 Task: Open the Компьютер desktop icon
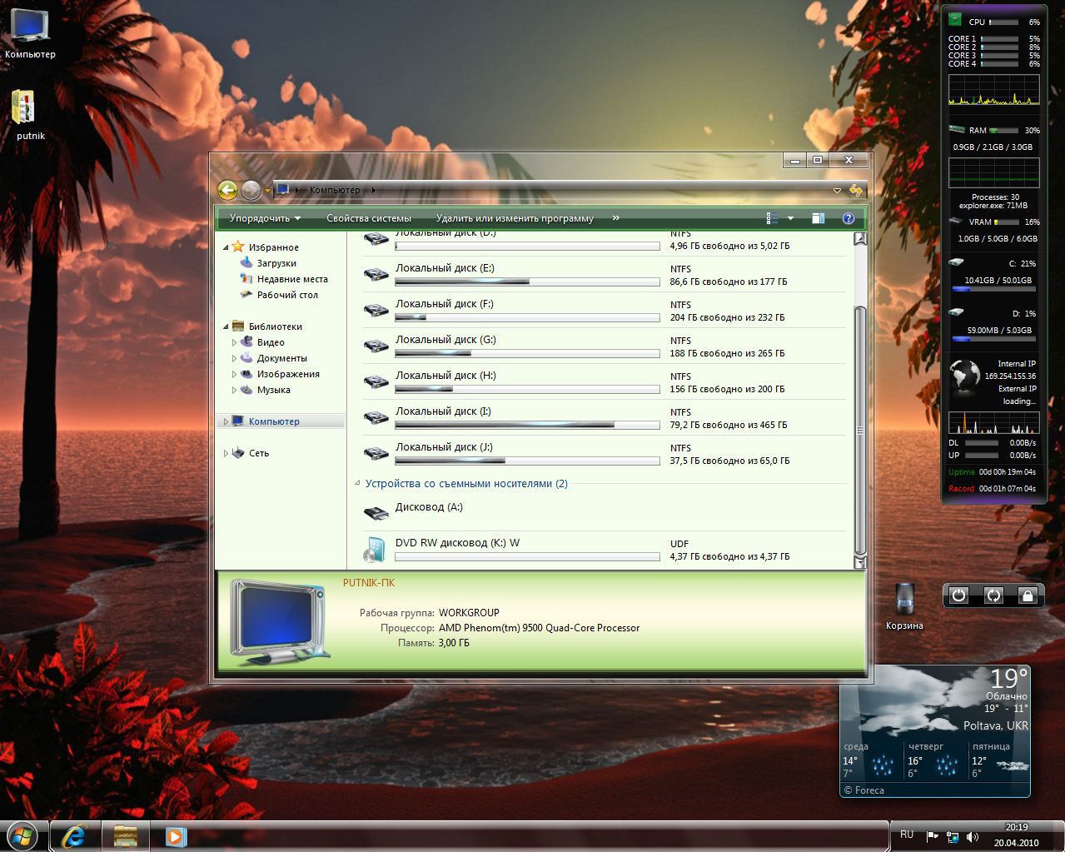point(30,33)
